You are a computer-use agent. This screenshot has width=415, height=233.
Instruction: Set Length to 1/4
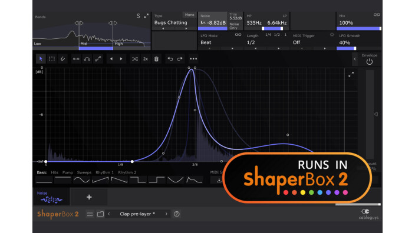click(x=268, y=35)
